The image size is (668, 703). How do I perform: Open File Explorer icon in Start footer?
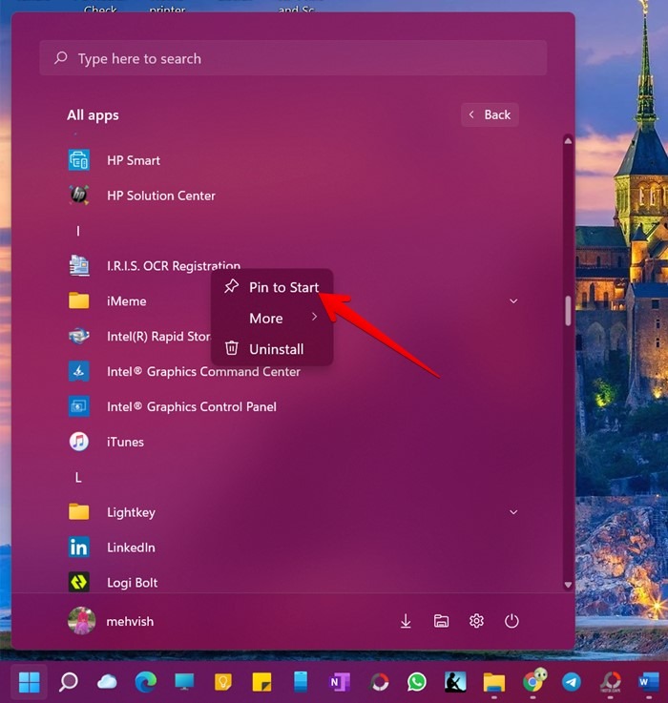(441, 621)
